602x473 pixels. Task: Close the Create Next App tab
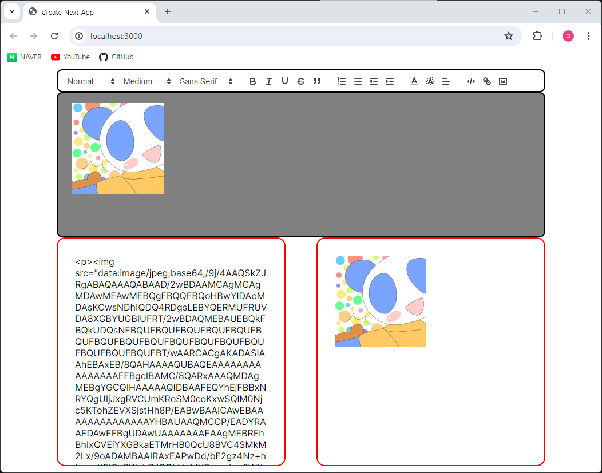[x=147, y=12]
